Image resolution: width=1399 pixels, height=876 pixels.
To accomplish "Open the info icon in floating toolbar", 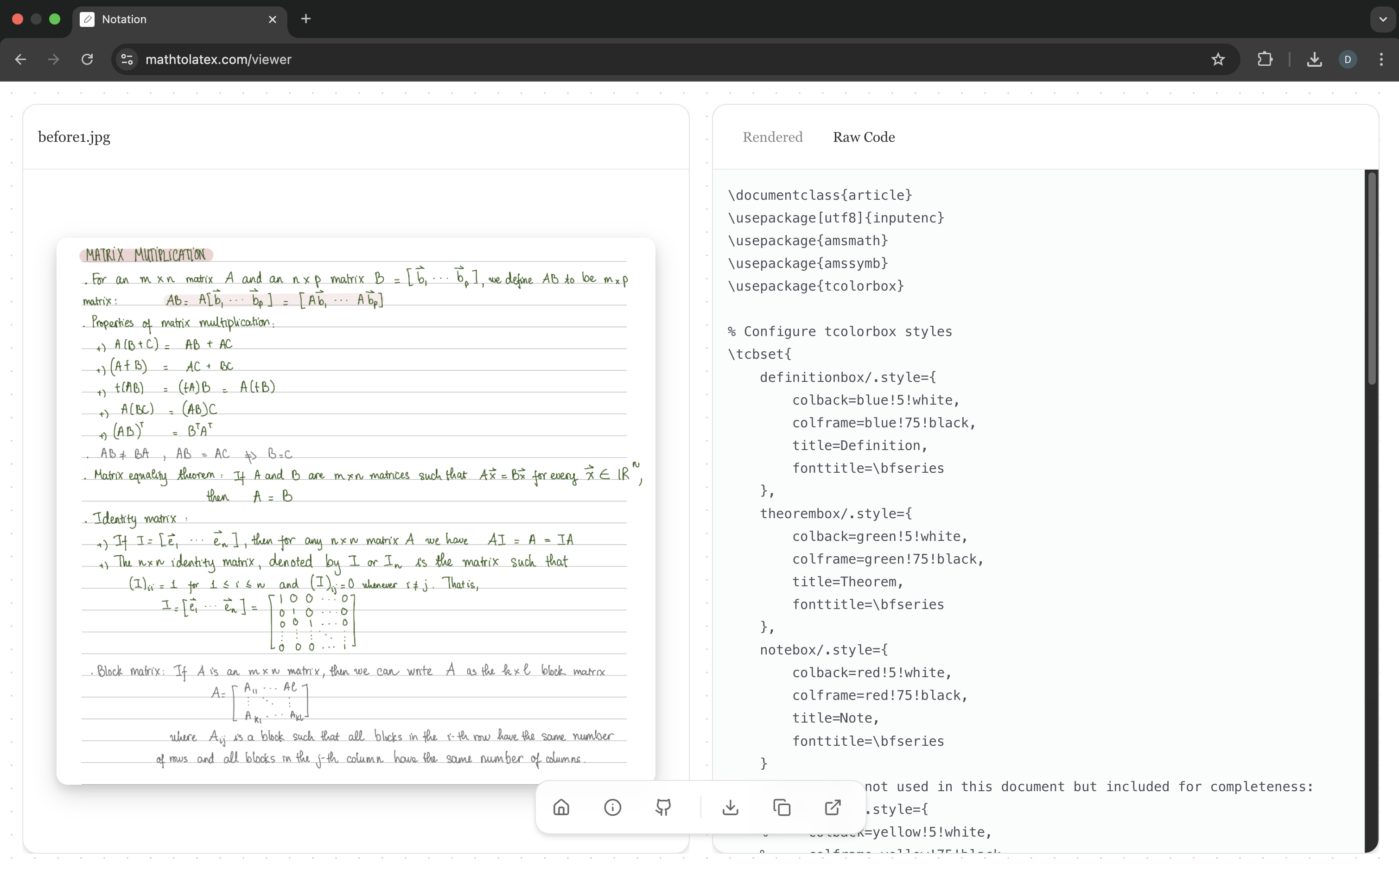I will [612, 807].
